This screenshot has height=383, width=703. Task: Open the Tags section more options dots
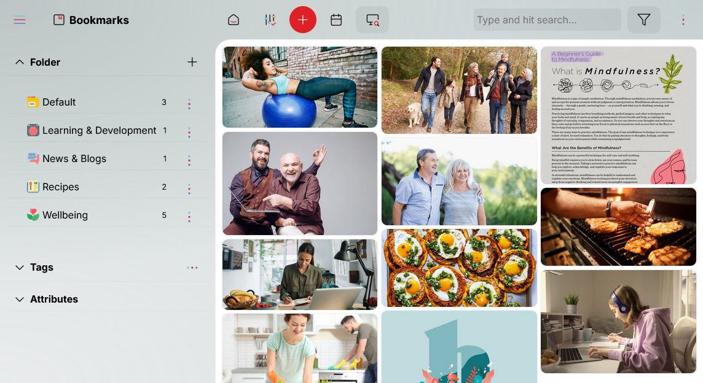point(192,268)
